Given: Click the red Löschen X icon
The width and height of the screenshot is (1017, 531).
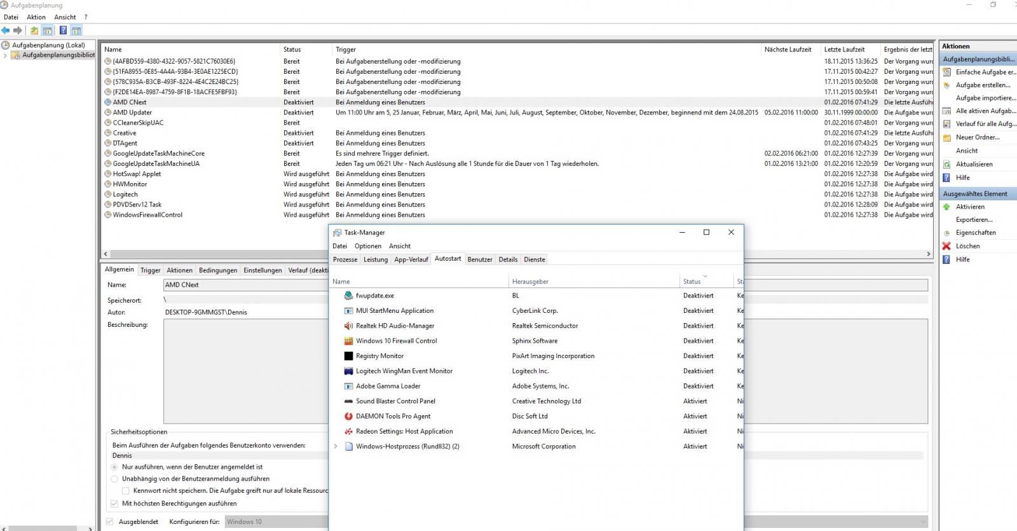Looking at the screenshot, I should click(x=946, y=246).
